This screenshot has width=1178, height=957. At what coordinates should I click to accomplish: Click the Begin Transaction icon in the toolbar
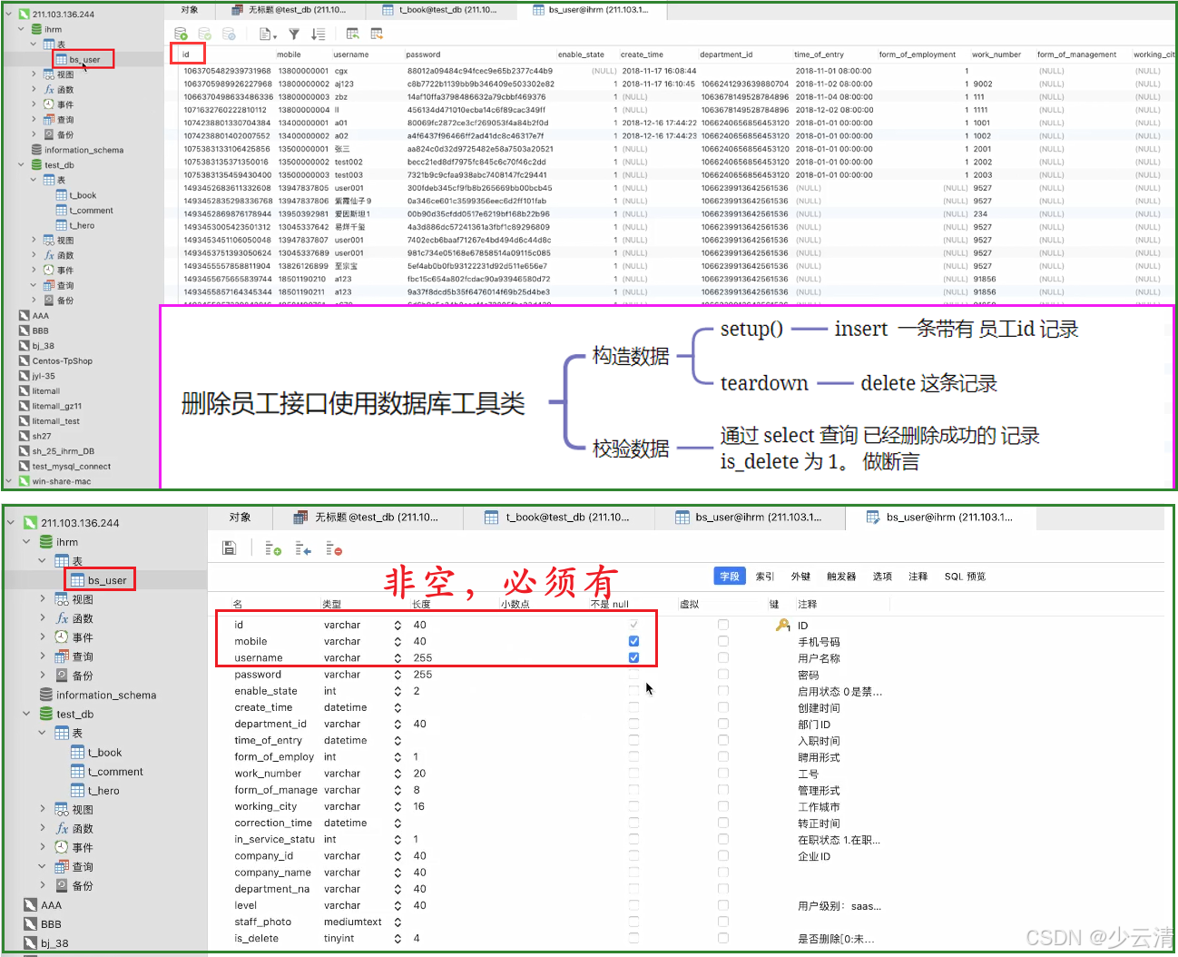181,33
